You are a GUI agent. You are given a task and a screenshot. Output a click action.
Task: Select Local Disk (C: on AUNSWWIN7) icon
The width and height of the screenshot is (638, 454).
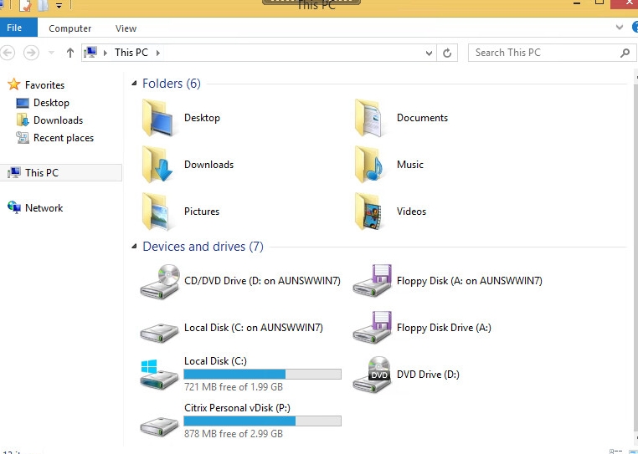click(x=159, y=333)
